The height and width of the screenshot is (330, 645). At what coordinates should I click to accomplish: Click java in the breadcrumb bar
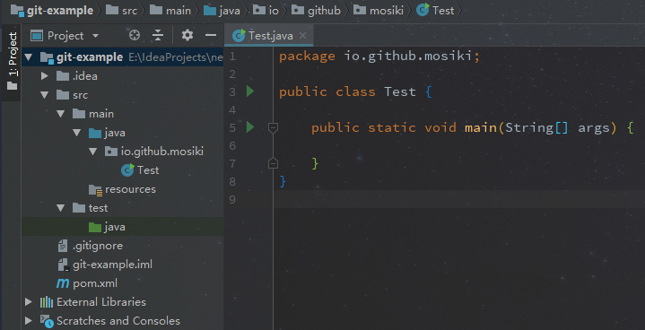point(230,11)
